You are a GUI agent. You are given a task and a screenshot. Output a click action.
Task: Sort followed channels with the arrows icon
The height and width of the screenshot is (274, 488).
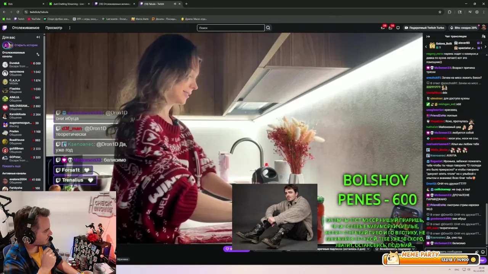(x=38, y=54)
